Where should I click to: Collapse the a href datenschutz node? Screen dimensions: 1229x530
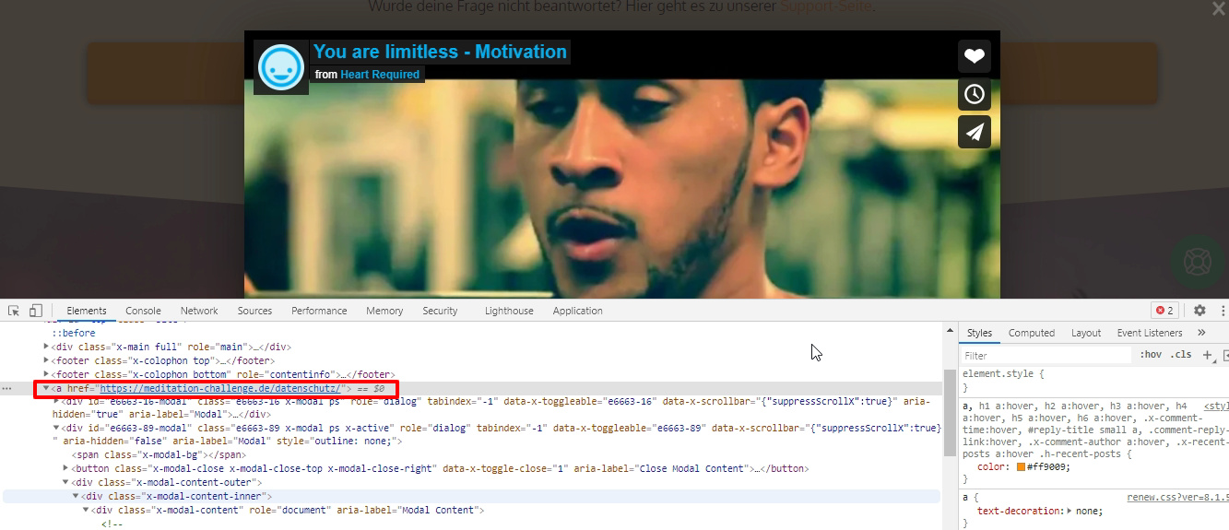click(x=47, y=389)
